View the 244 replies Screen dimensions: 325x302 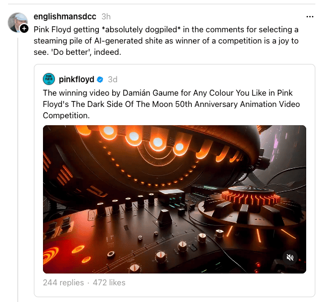(63, 283)
